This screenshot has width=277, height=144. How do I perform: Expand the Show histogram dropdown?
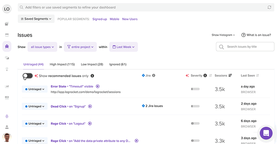pyautogui.click(x=223, y=35)
